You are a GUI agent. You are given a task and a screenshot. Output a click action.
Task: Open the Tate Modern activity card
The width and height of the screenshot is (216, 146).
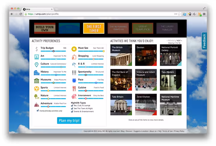[x=171, y=80]
